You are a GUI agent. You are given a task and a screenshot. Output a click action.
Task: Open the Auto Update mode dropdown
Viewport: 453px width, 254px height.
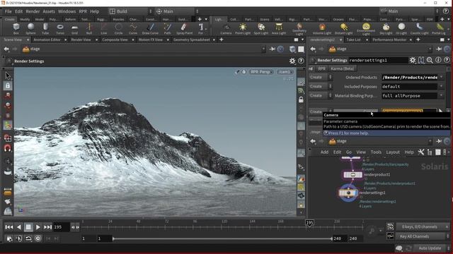432,248
